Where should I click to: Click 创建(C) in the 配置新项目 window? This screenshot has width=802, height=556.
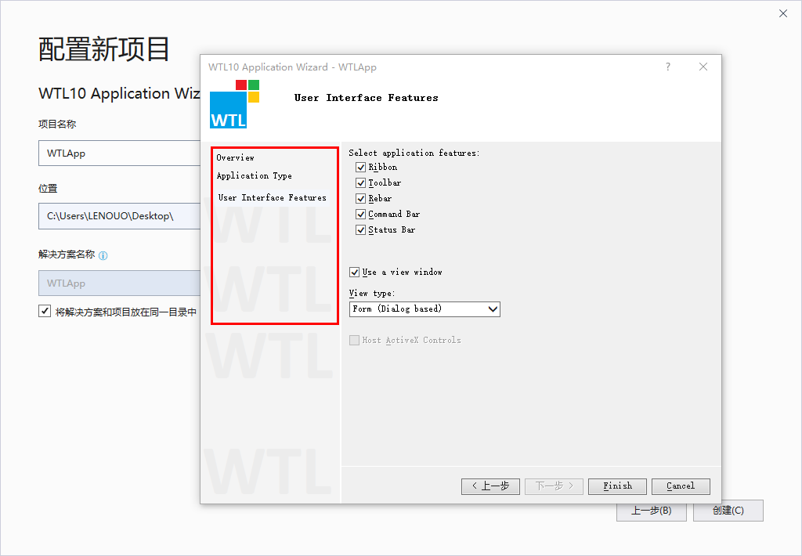click(x=728, y=511)
